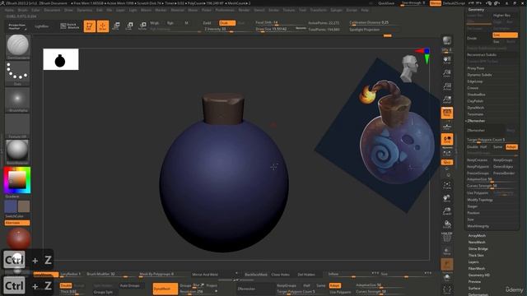Expand the Modify Topology section
This screenshot has height=296, width=527.
pyautogui.click(x=480, y=200)
